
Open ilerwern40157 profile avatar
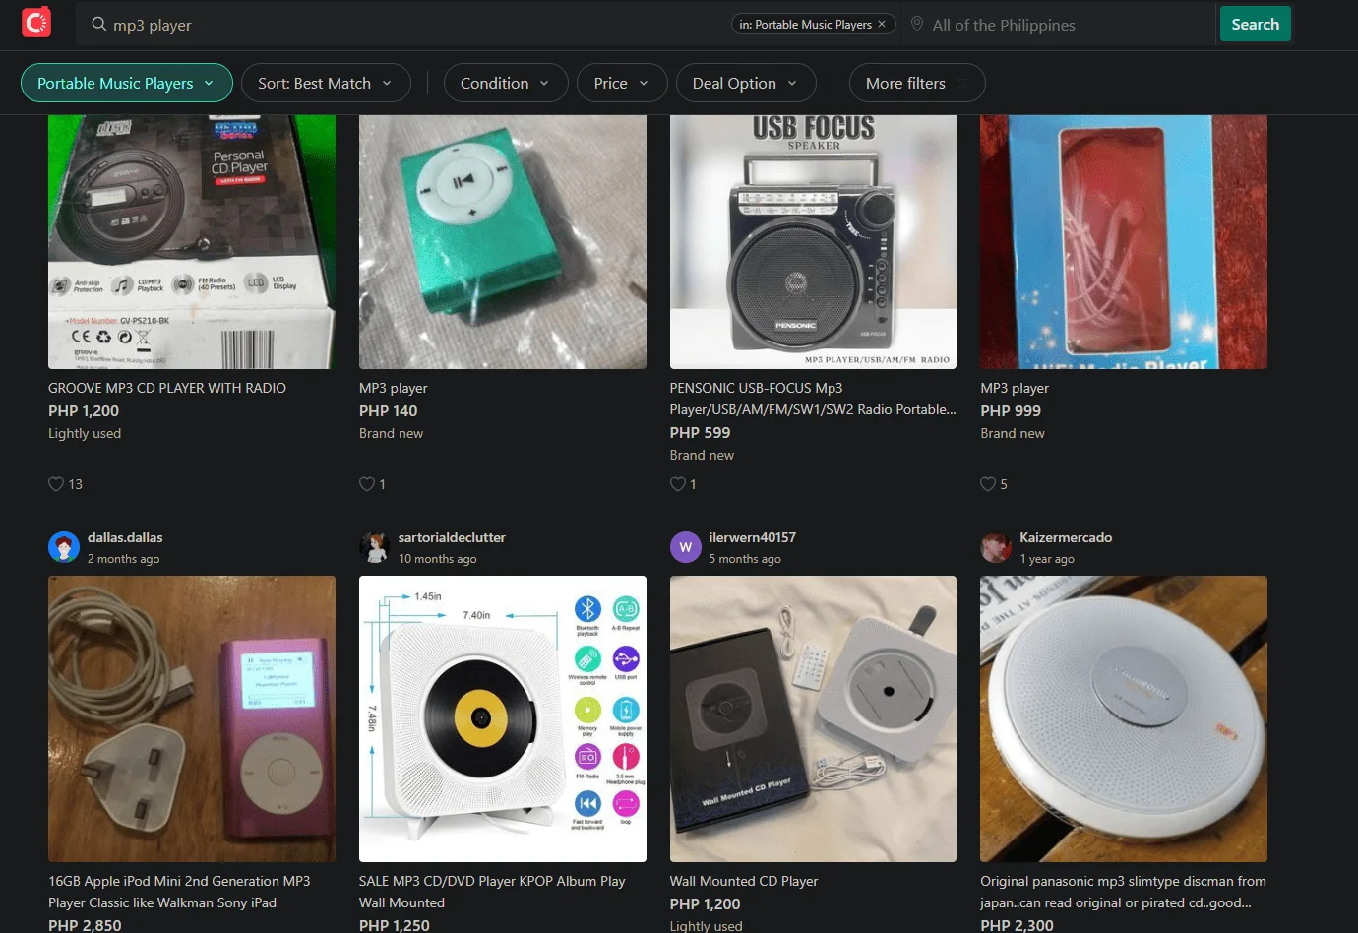pos(686,547)
